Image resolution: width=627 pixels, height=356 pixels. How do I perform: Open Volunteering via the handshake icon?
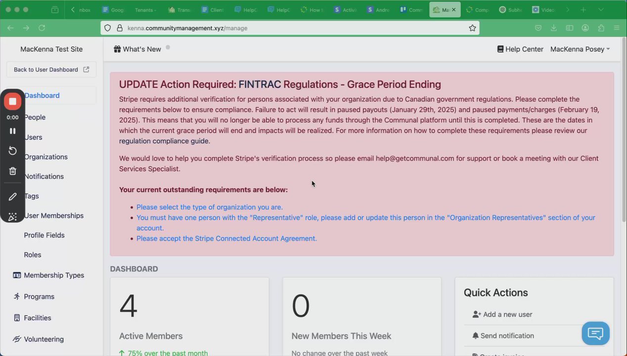(x=17, y=339)
